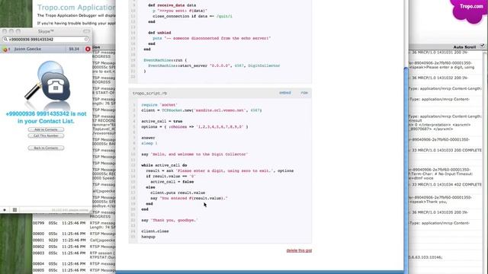This screenshot has height=274, width=488.
Task: Click the Add to Contacts button
Action: pyautogui.click(x=46, y=129)
